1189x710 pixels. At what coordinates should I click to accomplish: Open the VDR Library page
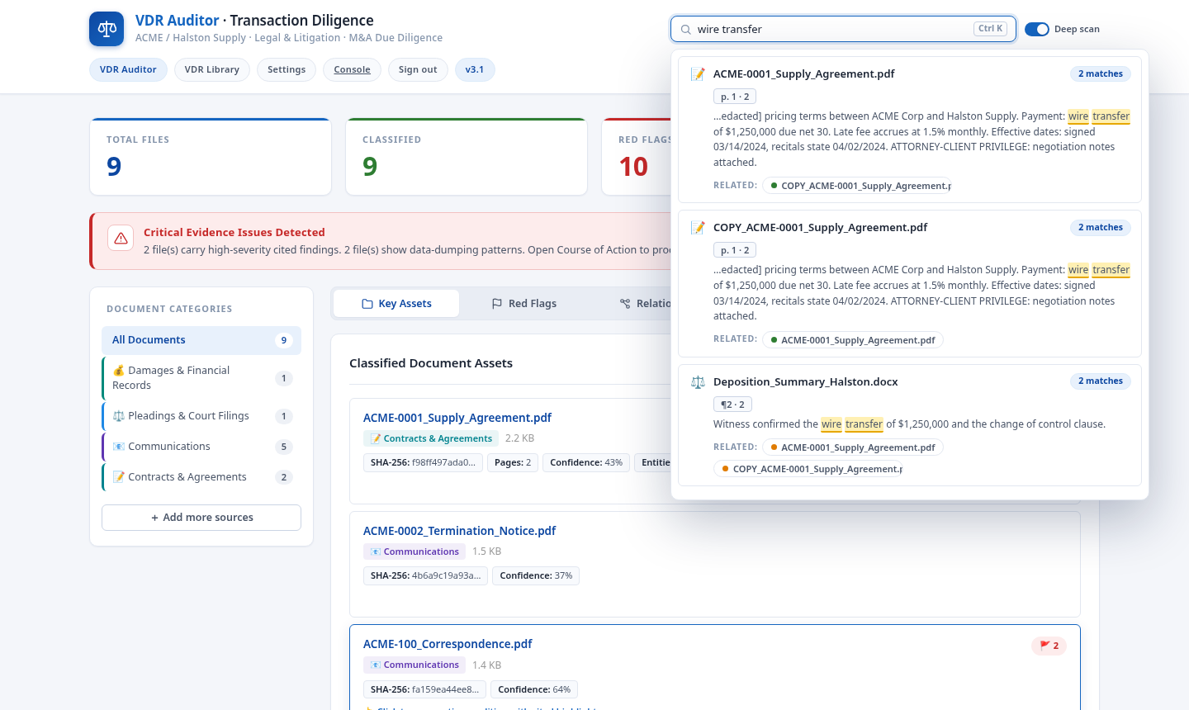pos(212,69)
